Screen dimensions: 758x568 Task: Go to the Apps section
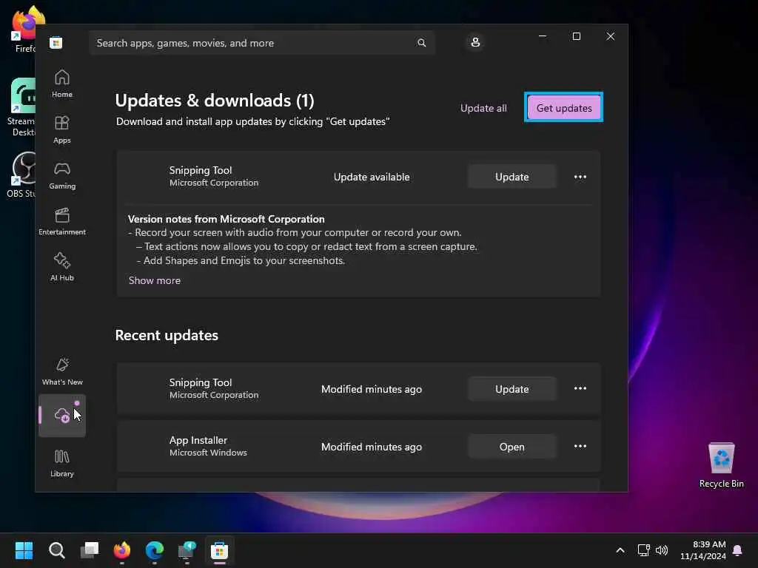click(62, 129)
